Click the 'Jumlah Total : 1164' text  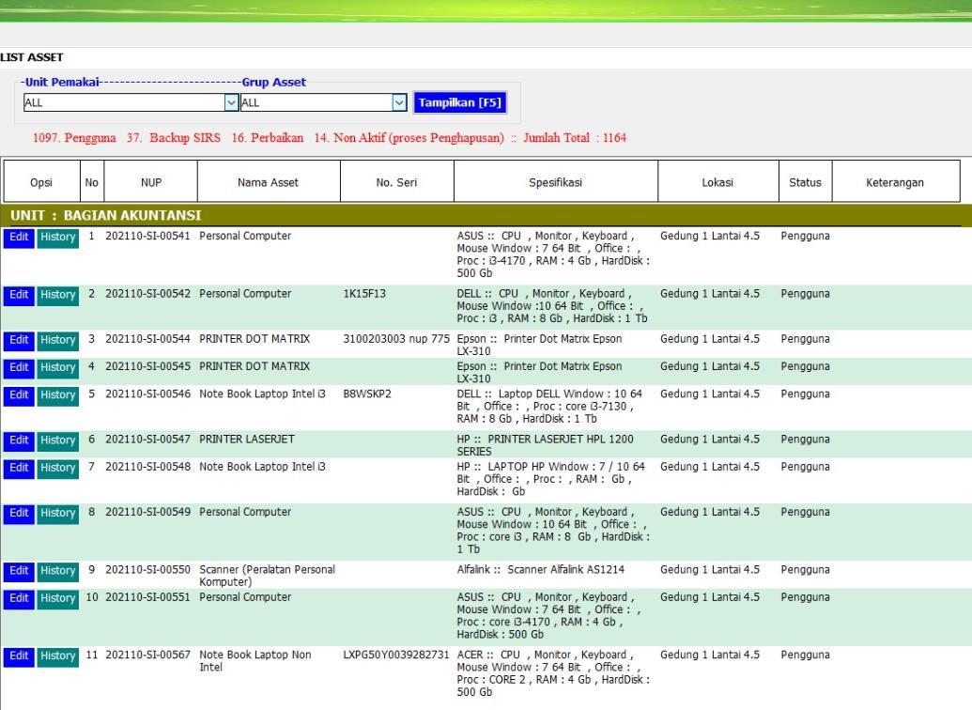click(575, 138)
